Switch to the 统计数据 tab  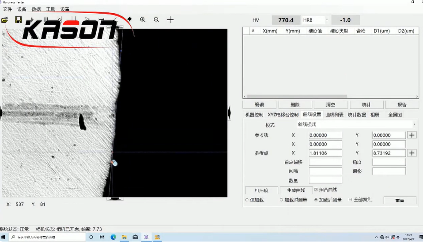[357, 115]
